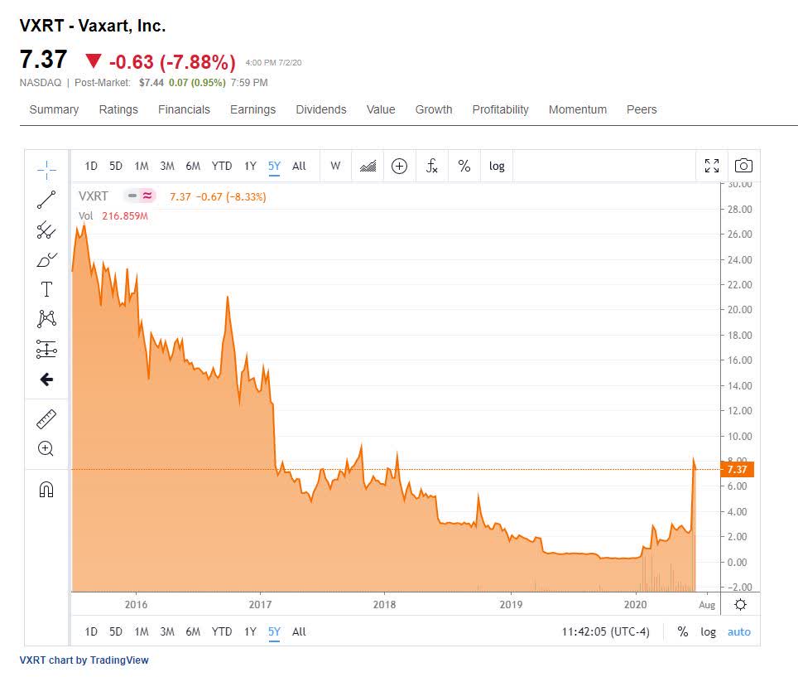Toggle auto scale in bottom bar
The width and height of the screenshot is (798, 677).
point(739,631)
